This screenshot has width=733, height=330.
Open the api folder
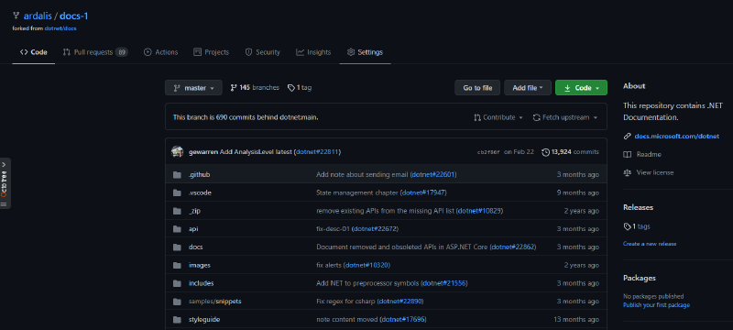click(193, 229)
